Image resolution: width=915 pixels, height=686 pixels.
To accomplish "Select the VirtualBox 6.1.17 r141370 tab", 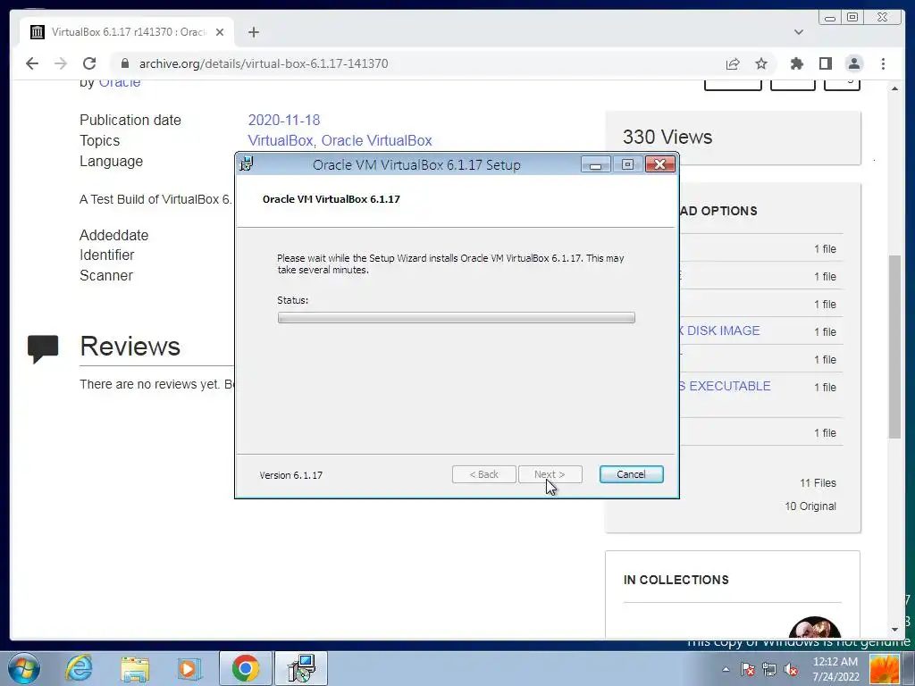I will click(x=127, y=32).
